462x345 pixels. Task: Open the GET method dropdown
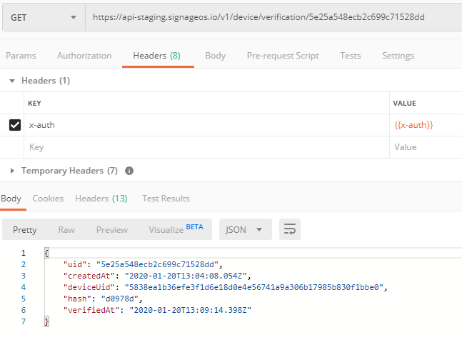click(x=43, y=17)
